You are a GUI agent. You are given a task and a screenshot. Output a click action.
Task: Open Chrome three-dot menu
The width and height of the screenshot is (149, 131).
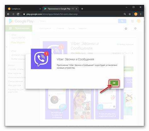pos(141,14)
